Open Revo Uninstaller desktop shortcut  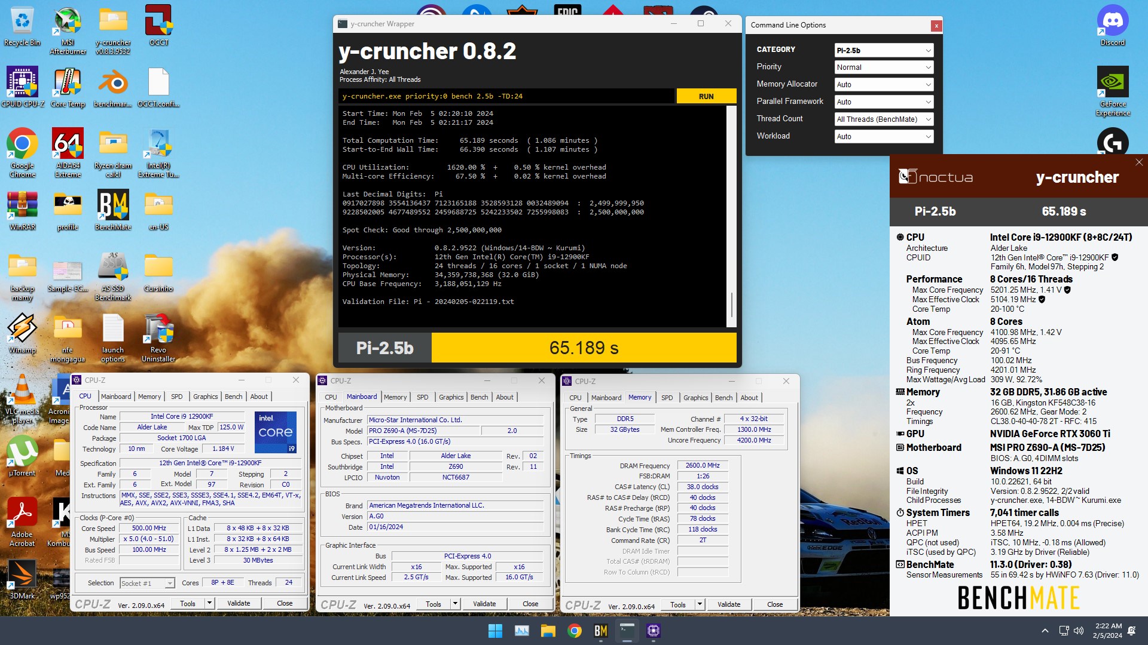point(158,337)
